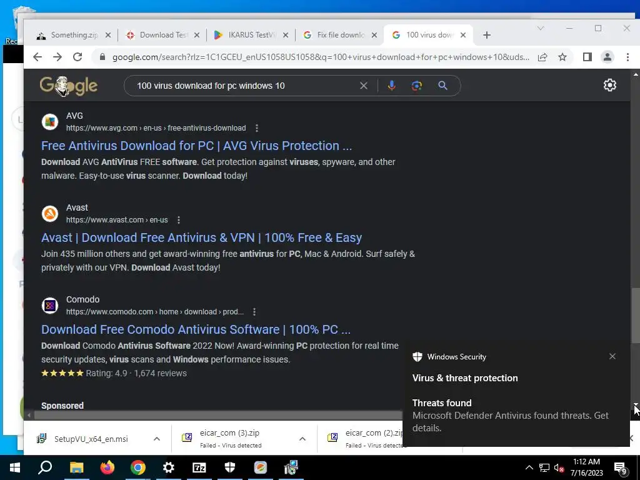The image size is (640, 480).
Task: Clear the Google search box text
Action: 364,86
